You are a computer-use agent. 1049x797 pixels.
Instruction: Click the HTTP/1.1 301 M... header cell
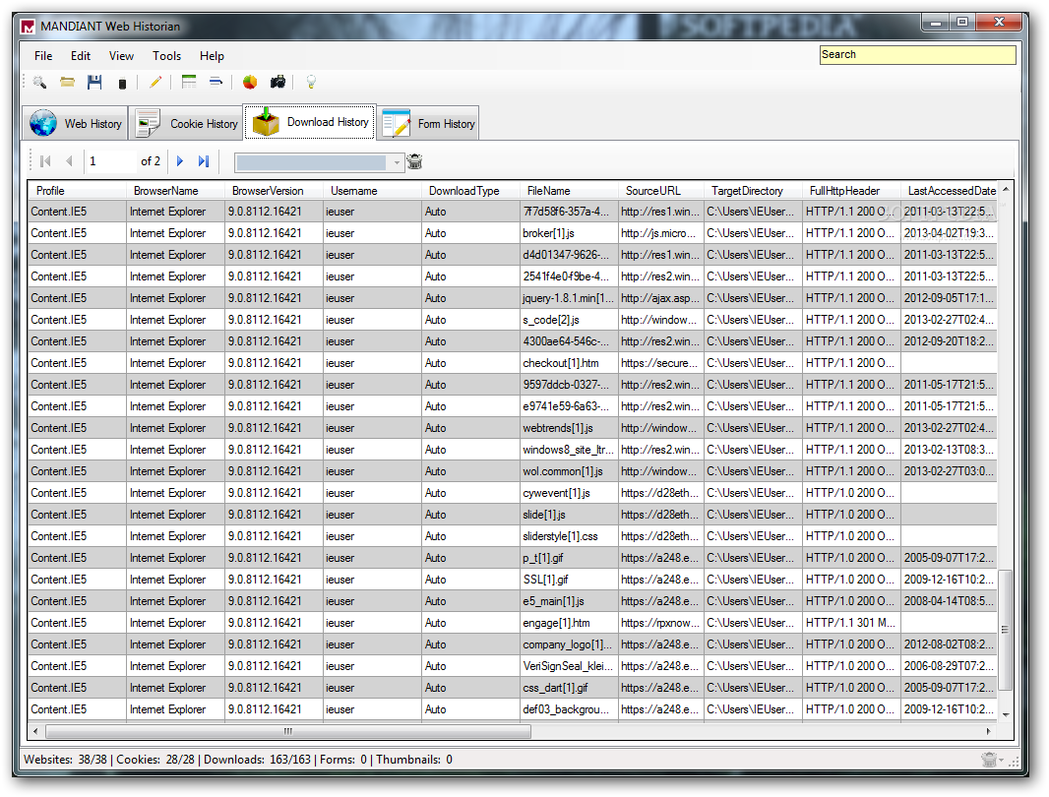(x=851, y=623)
